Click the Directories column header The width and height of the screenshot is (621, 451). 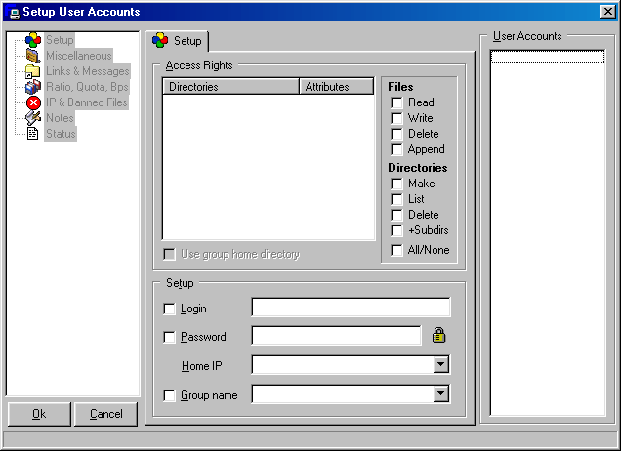point(230,87)
